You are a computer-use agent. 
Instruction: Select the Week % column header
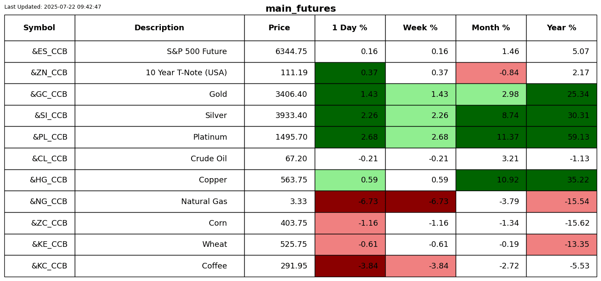point(420,28)
